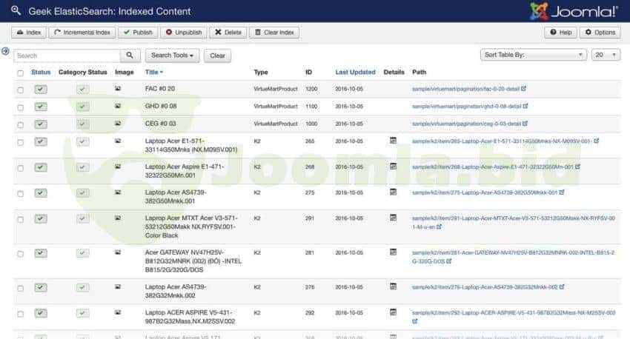Screen dimensions: 630x339
Task: Toggle status of Laptop Acer E1-571 item
Action: pyautogui.click(x=41, y=141)
